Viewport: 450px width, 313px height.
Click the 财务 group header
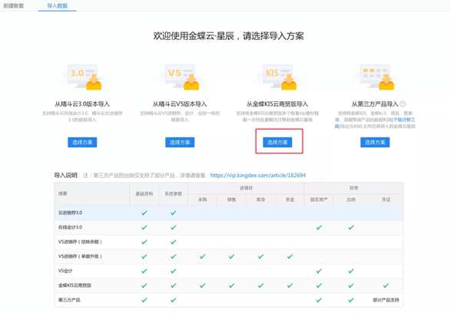pyautogui.click(x=354, y=188)
